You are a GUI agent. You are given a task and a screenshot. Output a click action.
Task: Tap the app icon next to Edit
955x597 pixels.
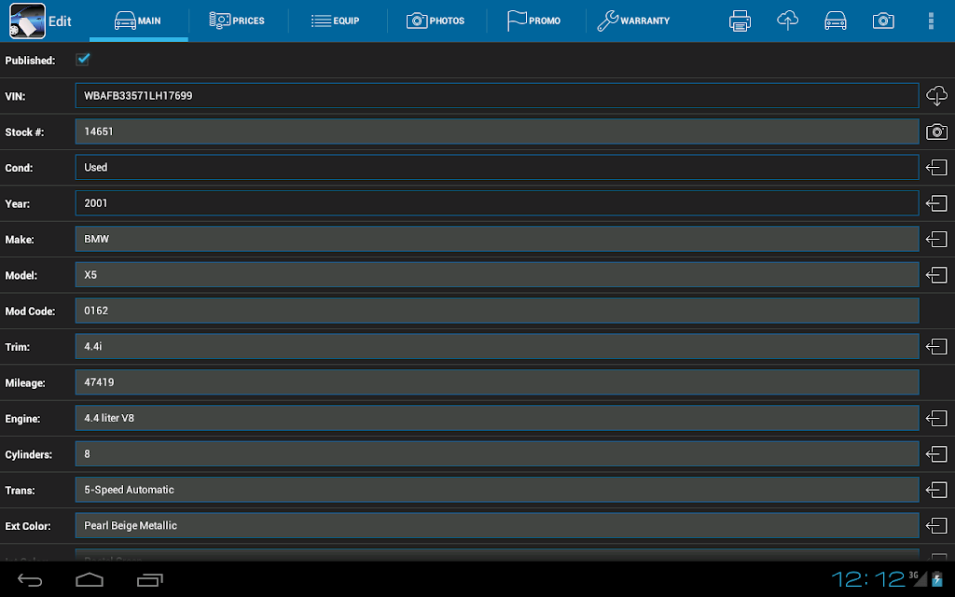coord(27,21)
